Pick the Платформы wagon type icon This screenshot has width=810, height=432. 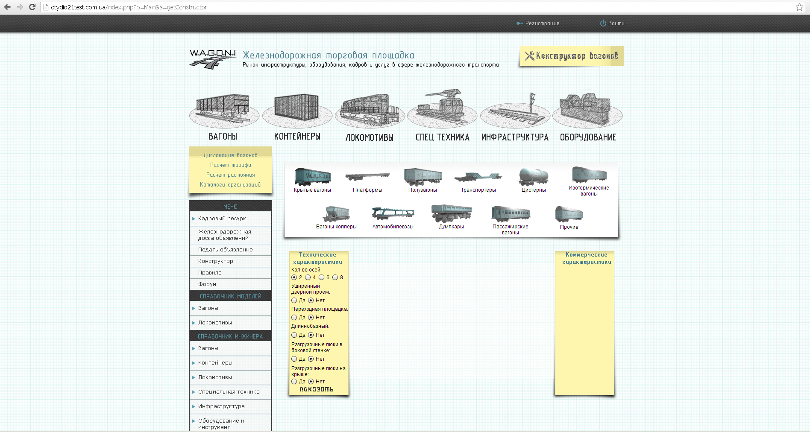click(x=367, y=177)
